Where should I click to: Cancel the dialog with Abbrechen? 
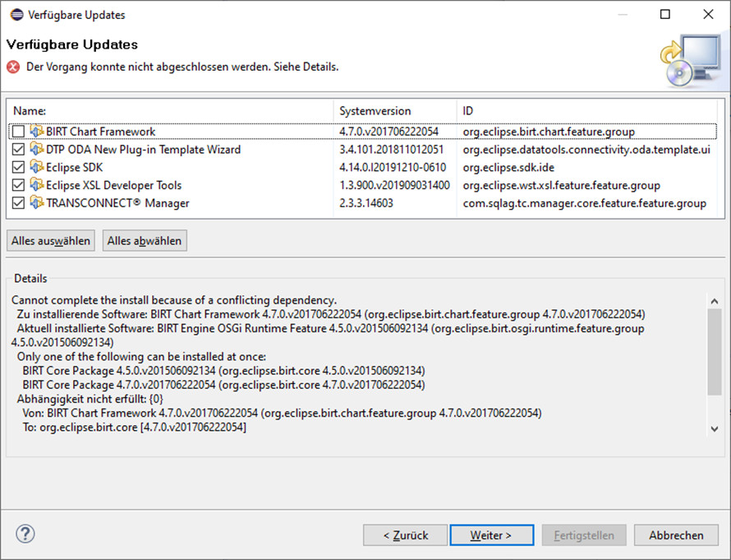point(676,535)
